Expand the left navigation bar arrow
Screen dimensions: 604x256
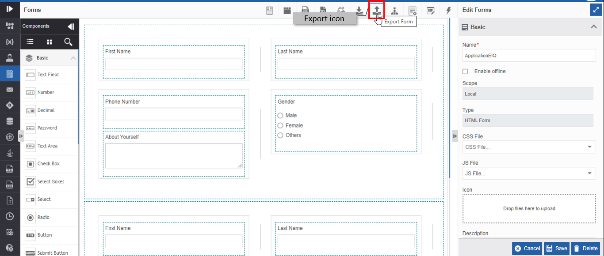point(10,9)
